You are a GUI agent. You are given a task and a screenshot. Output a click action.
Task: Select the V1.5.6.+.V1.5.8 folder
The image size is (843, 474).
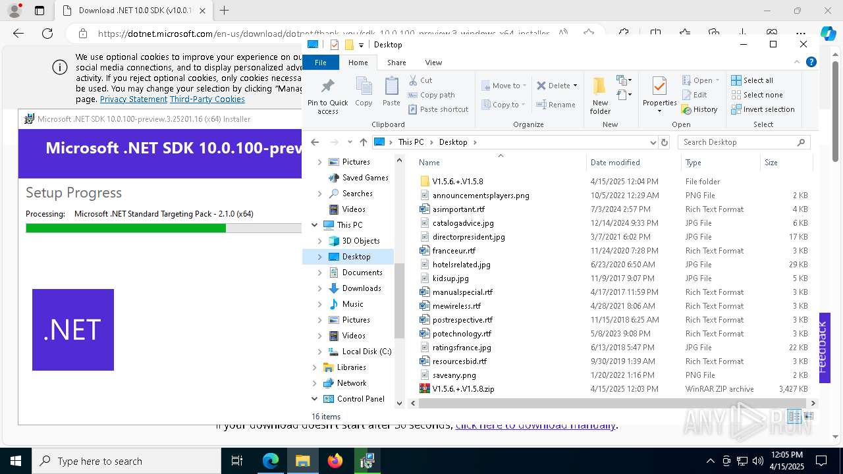pyautogui.click(x=458, y=182)
